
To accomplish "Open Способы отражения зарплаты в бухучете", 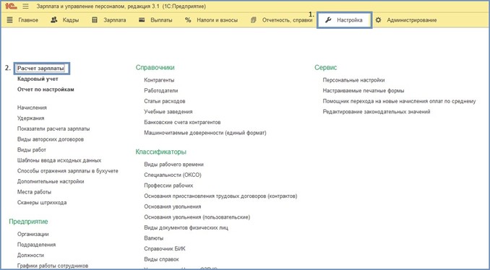I will (68, 171).
